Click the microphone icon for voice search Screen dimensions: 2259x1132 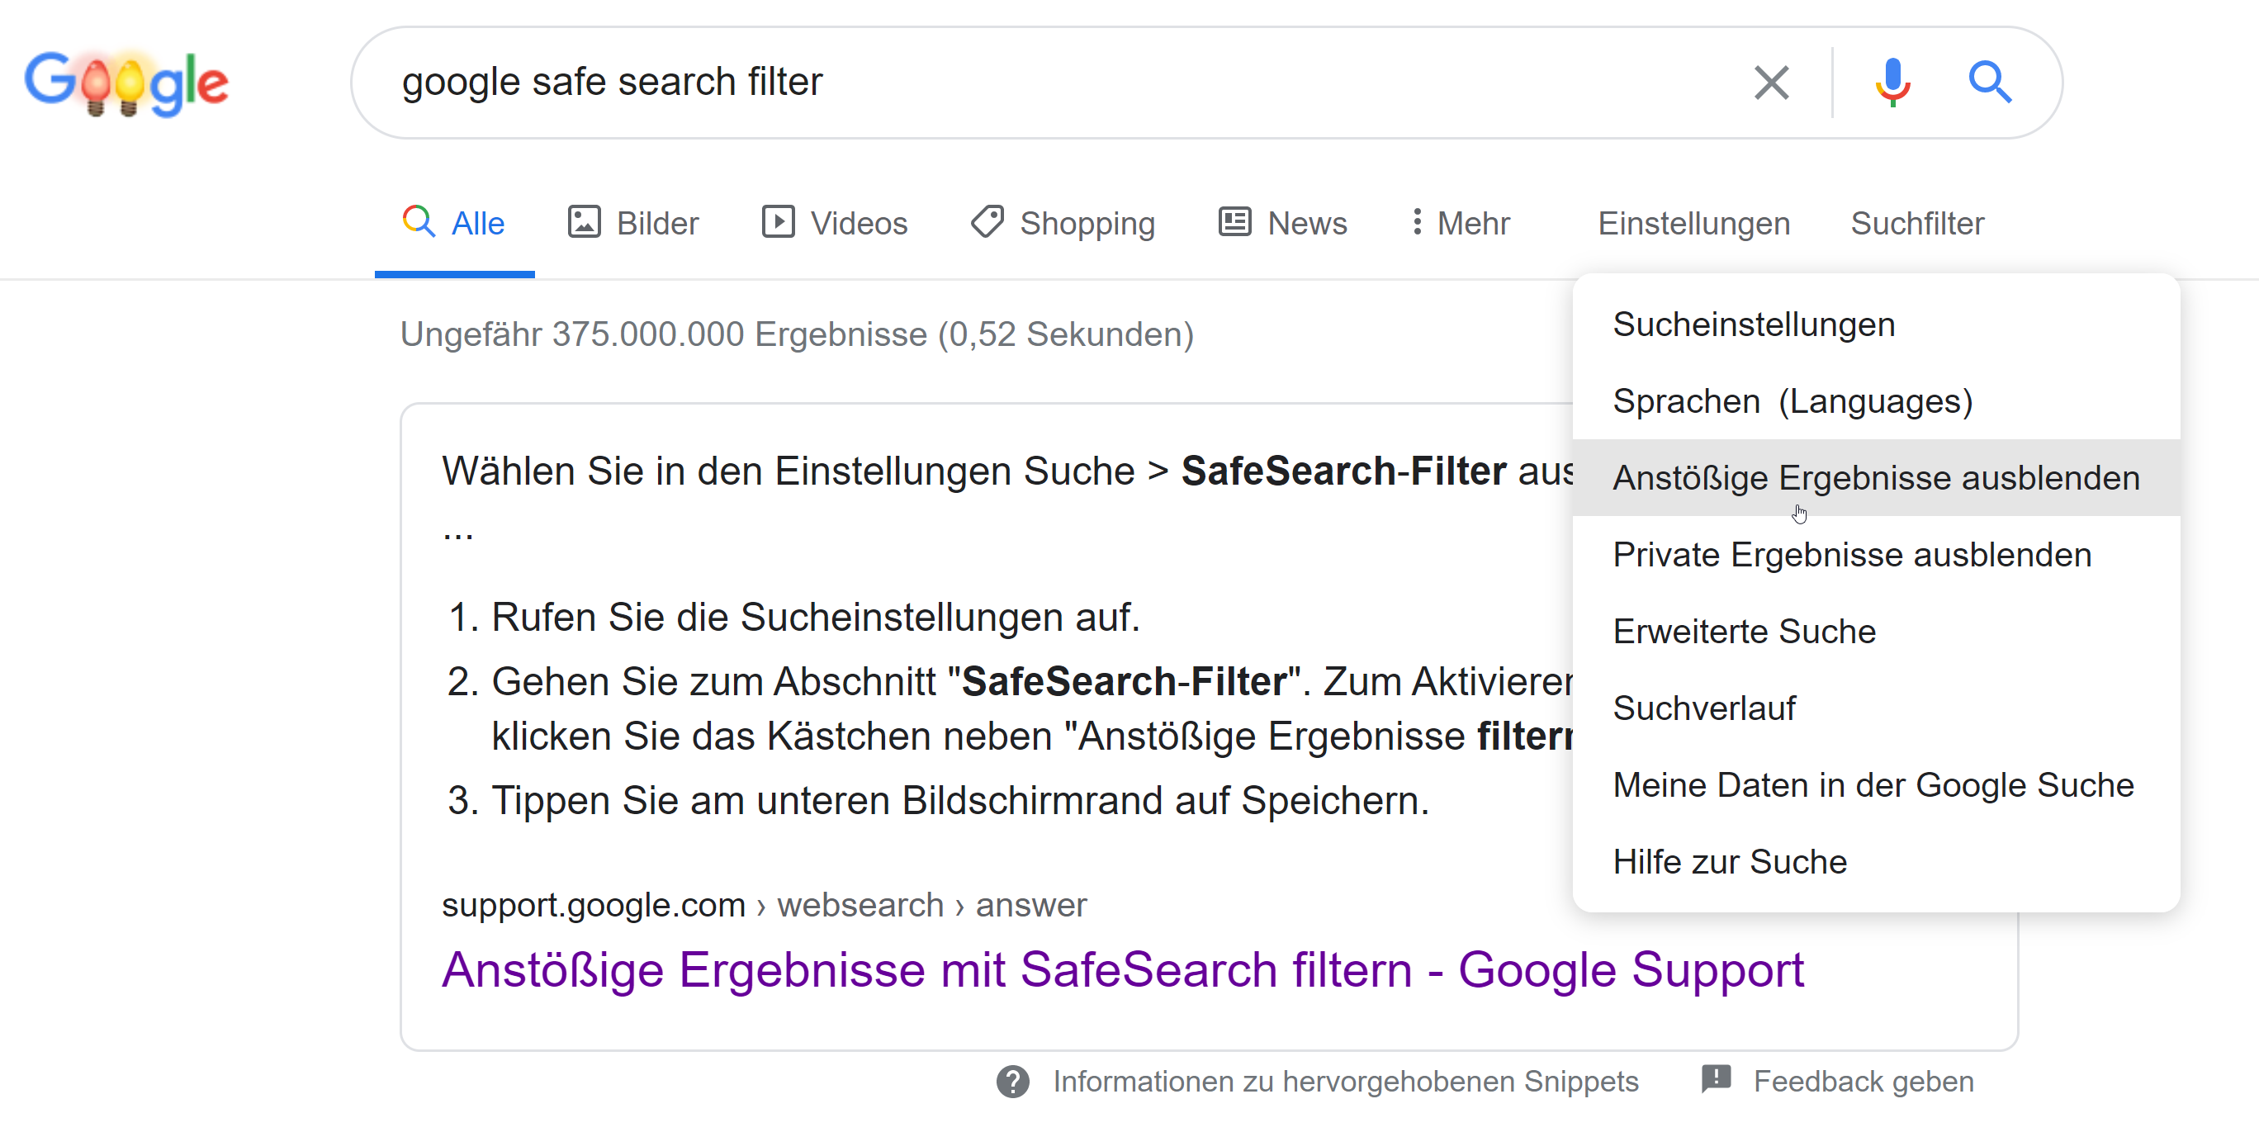point(1893,82)
